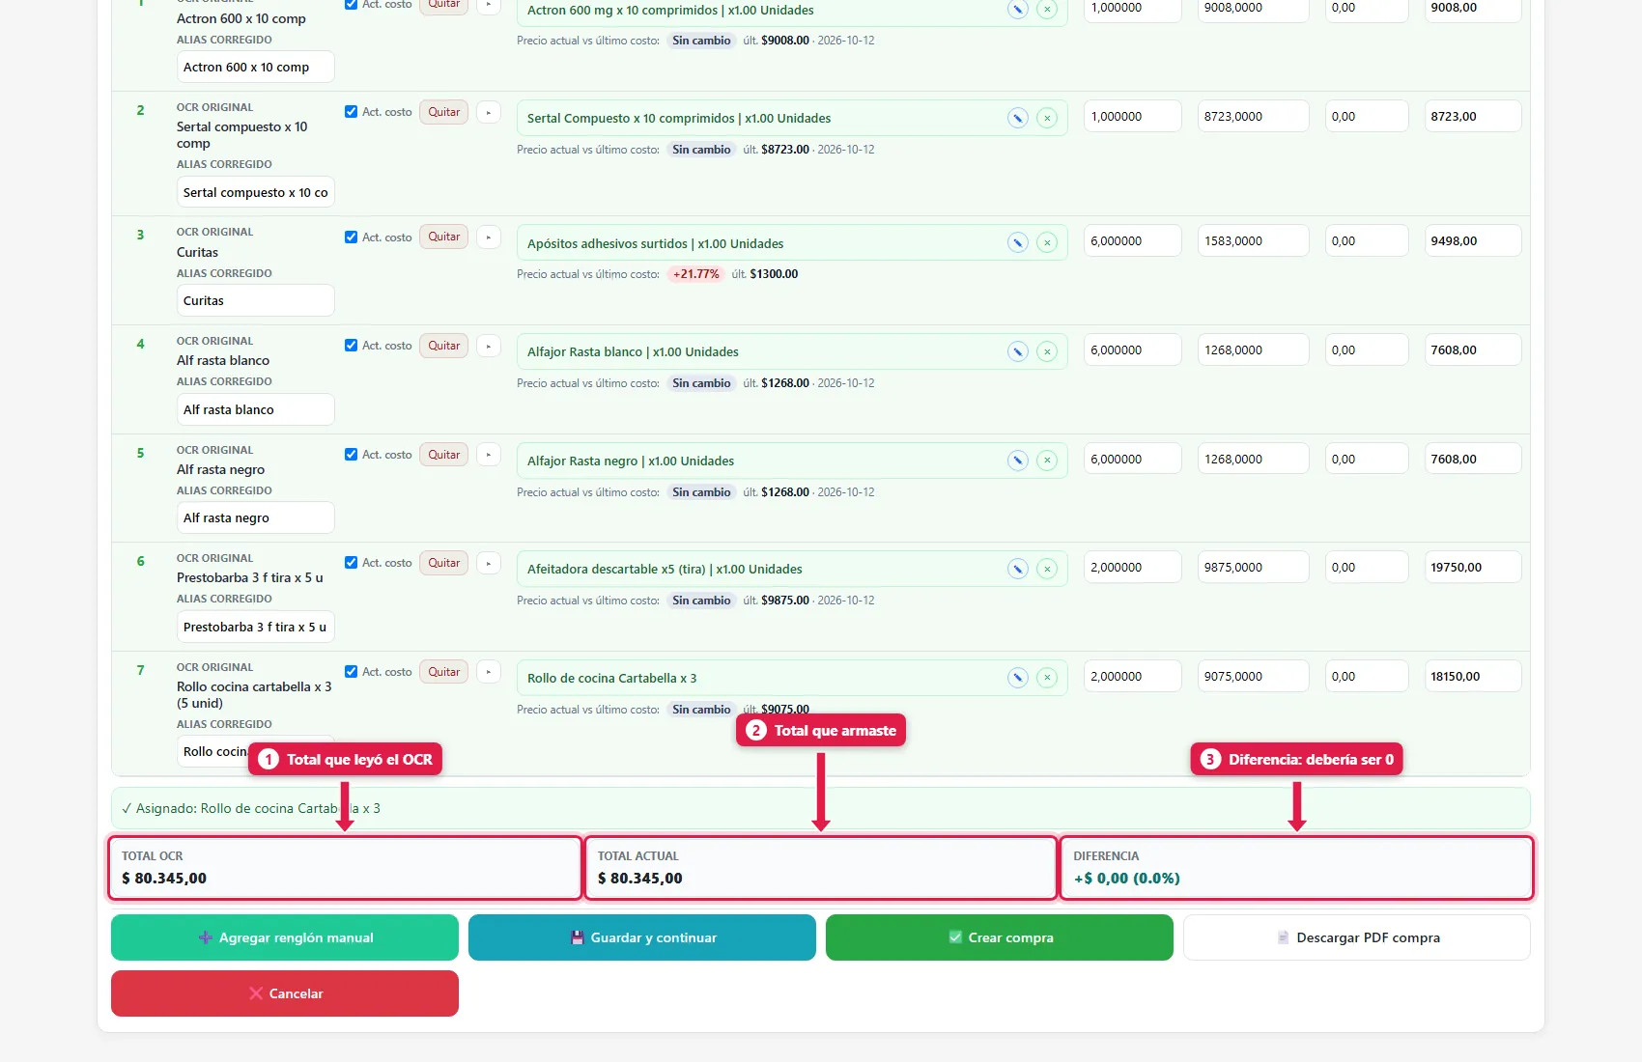Clear product match for Alfajor Rasta blanco
Viewport: 1642px width, 1062px height.
(x=1047, y=351)
